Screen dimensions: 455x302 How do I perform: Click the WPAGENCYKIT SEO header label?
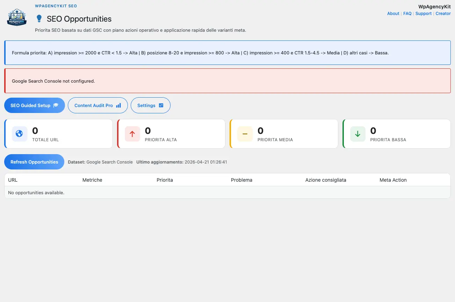point(56,6)
